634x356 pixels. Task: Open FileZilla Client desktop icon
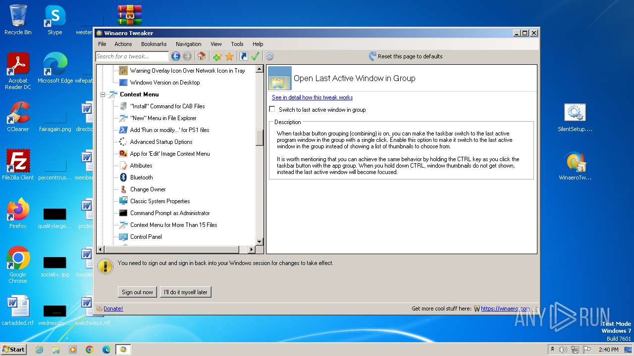click(x=18, y=165)
